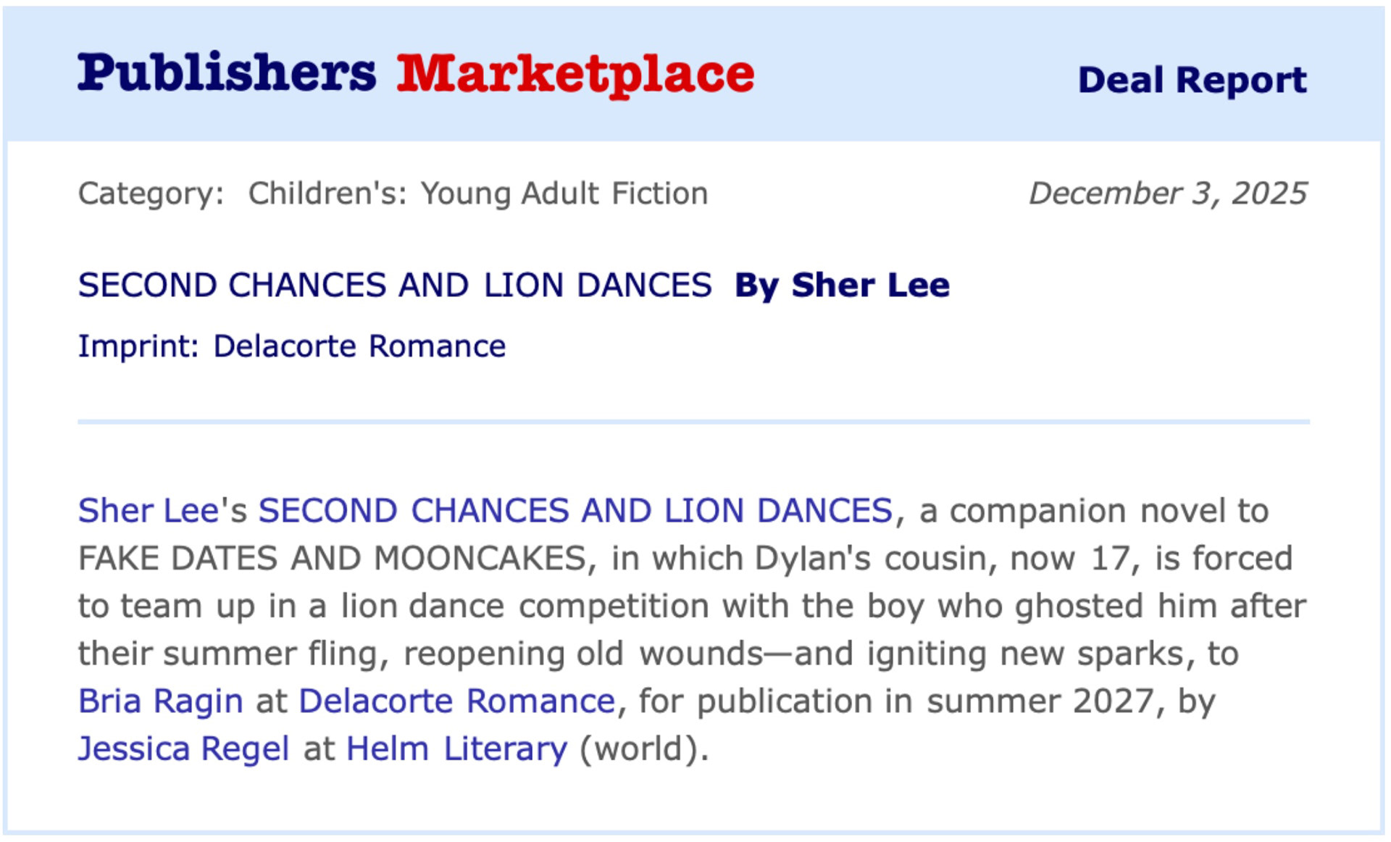Click the December 3, 2025 date
The width and height of the screenshot is (1391, 842).
(1167, 193)
